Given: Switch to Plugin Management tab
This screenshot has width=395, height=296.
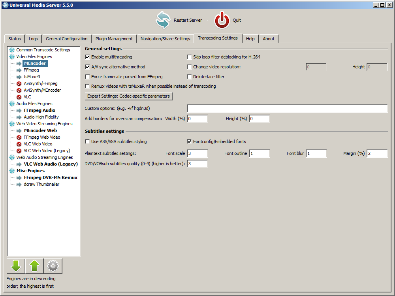Looking at the screenshot, I should [x=114, y=39].
